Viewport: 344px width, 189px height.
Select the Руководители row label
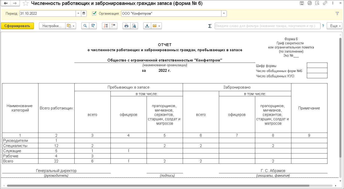coord(15,141)
